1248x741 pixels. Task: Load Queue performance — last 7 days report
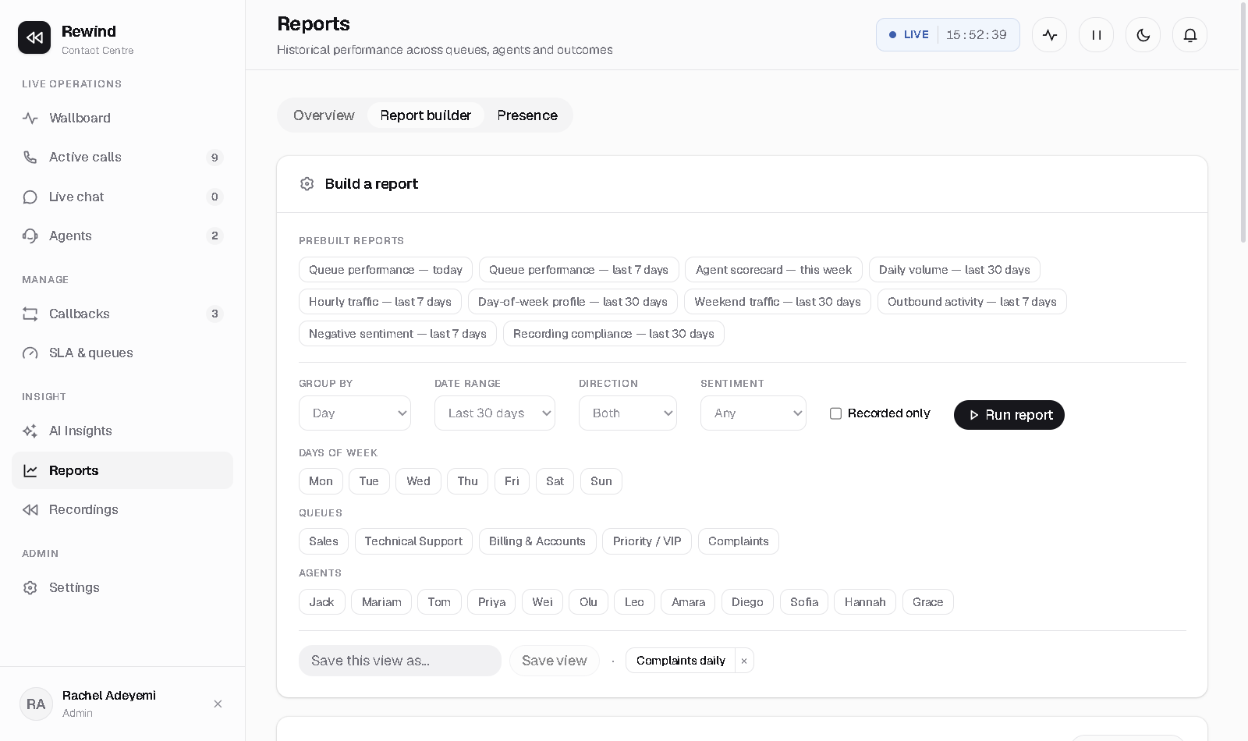click(579, 270)
